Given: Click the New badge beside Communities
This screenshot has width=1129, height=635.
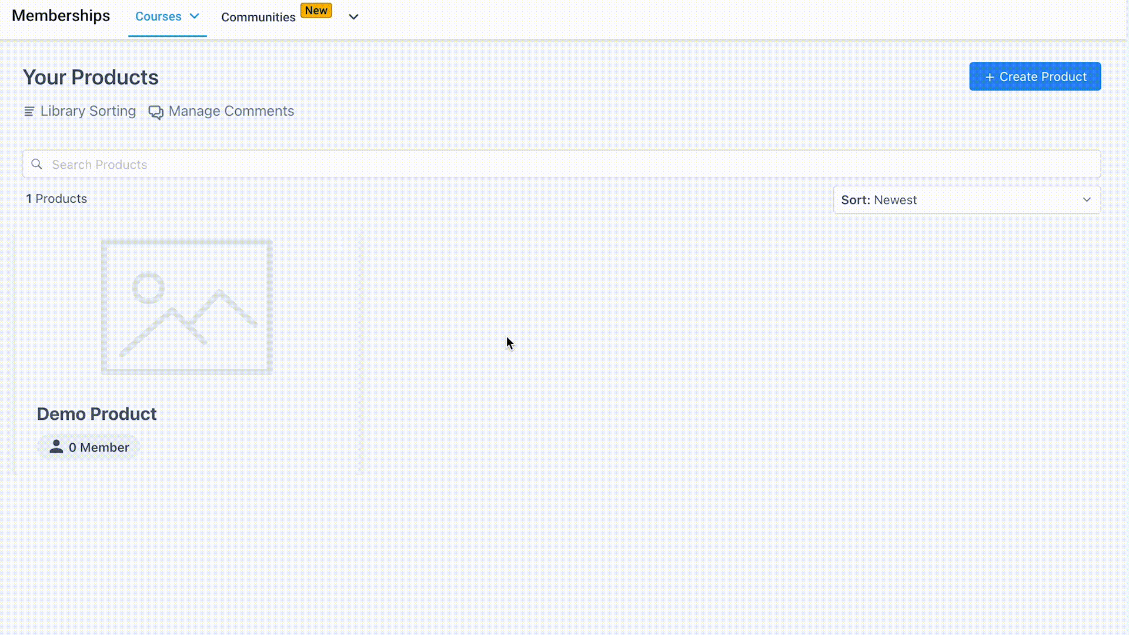Looking at the screenshot, I should 316,11.
